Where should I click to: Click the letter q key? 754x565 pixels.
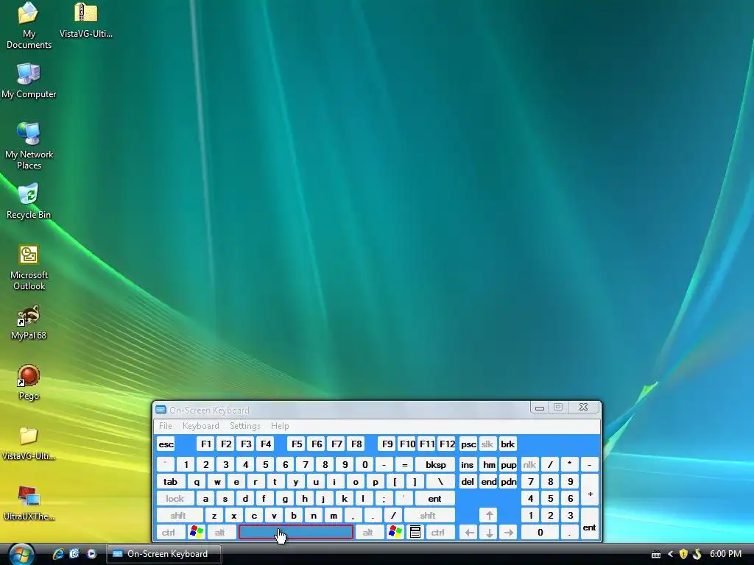click(x=197, y=481)
